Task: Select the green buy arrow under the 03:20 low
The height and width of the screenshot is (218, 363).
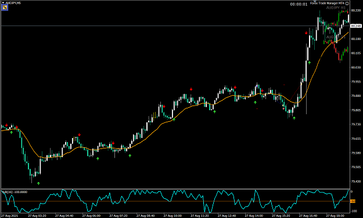Action: pos(38,183)
